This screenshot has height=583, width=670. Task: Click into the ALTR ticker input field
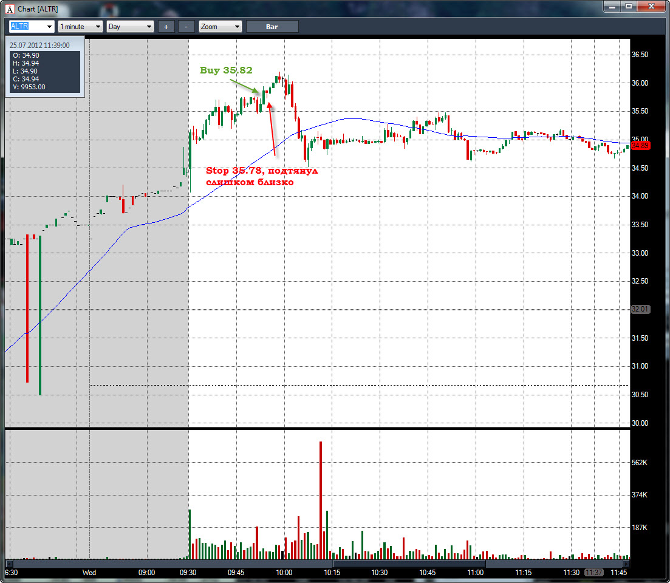(x=27, y=27)
